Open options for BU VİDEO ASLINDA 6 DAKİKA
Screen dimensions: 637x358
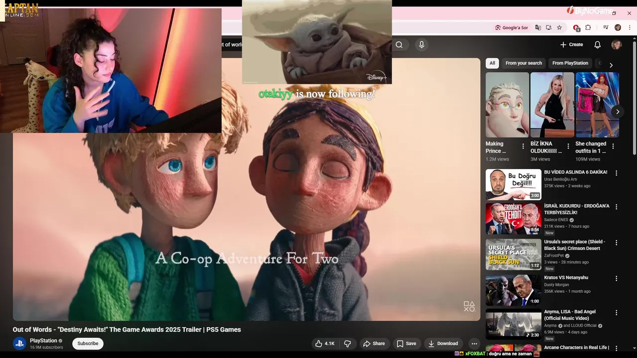point(616,173)
